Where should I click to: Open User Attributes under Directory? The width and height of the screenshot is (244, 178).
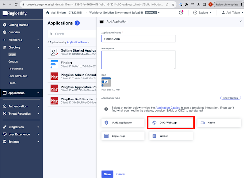click(x=18, y=76)
